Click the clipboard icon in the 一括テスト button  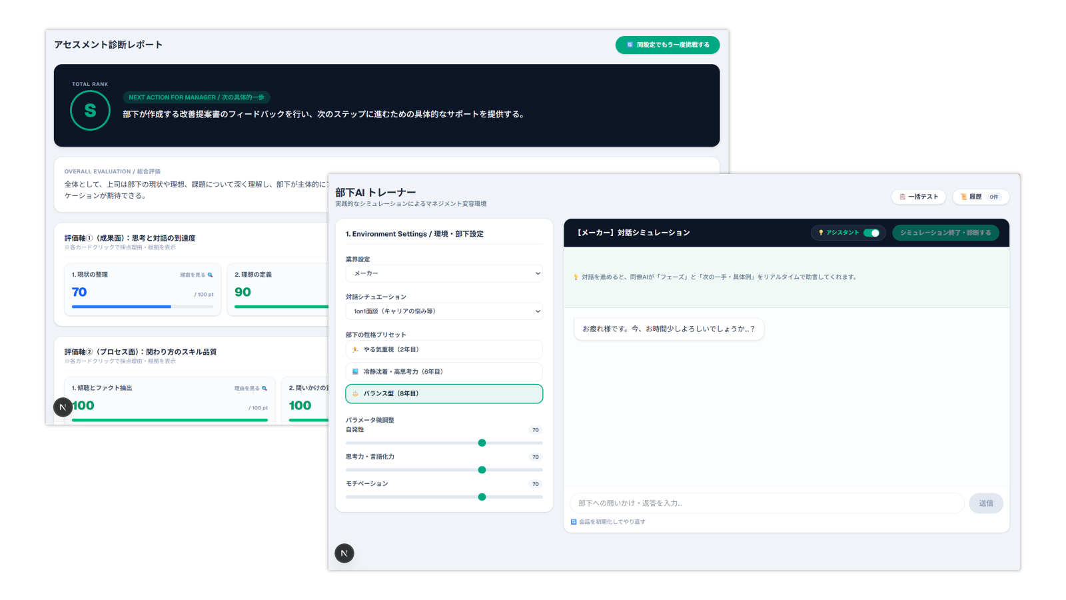pyautogui.click(x=903, y=197)
